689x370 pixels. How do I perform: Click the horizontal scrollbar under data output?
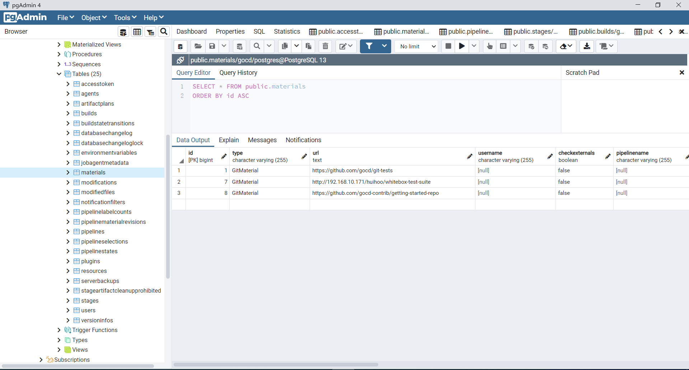click(276, 365)
